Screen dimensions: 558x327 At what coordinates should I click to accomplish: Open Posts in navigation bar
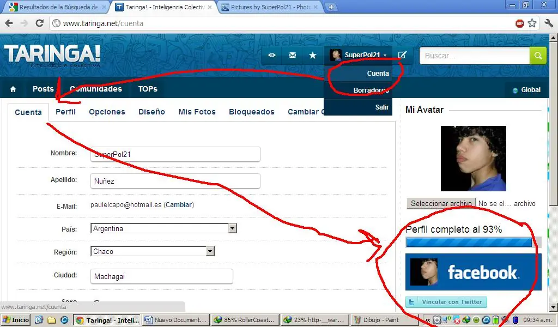click(43, 89)
